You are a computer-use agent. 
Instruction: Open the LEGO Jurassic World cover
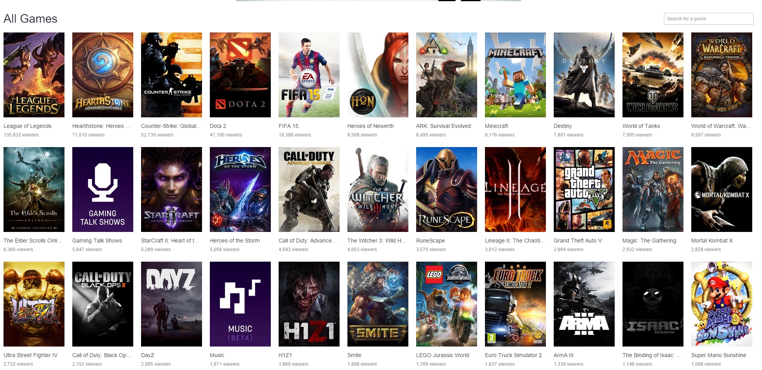(447, 304)
